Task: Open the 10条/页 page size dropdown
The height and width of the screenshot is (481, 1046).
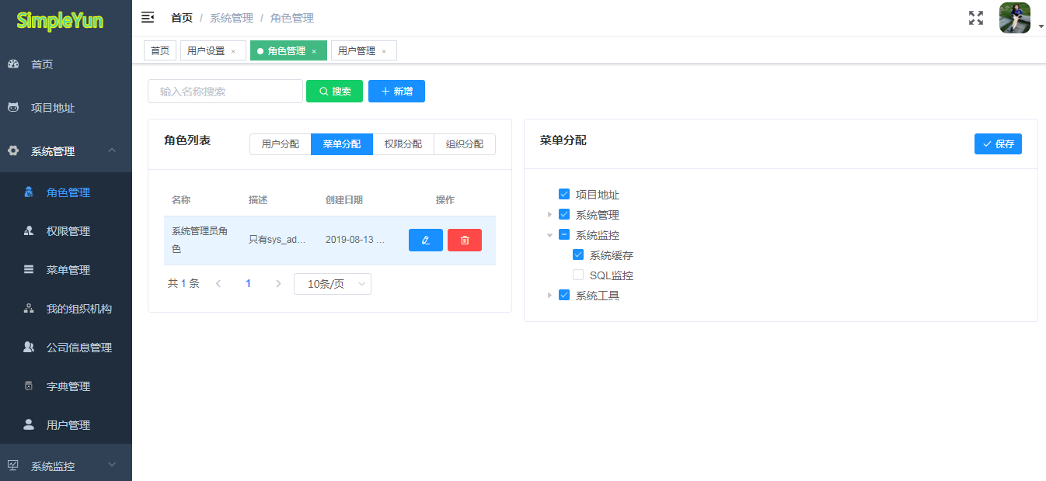Action: [x=332, y=283]
